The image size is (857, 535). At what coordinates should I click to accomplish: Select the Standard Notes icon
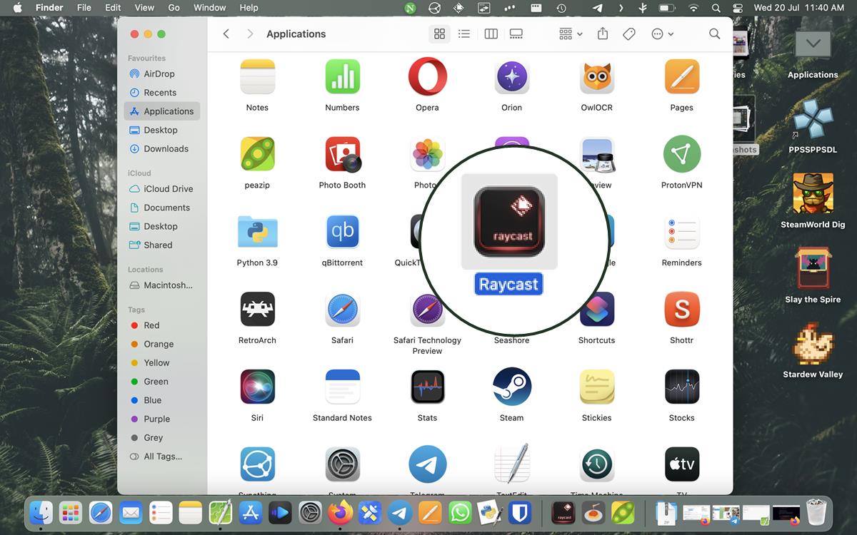pyautogui.click(x=342, y=387)
